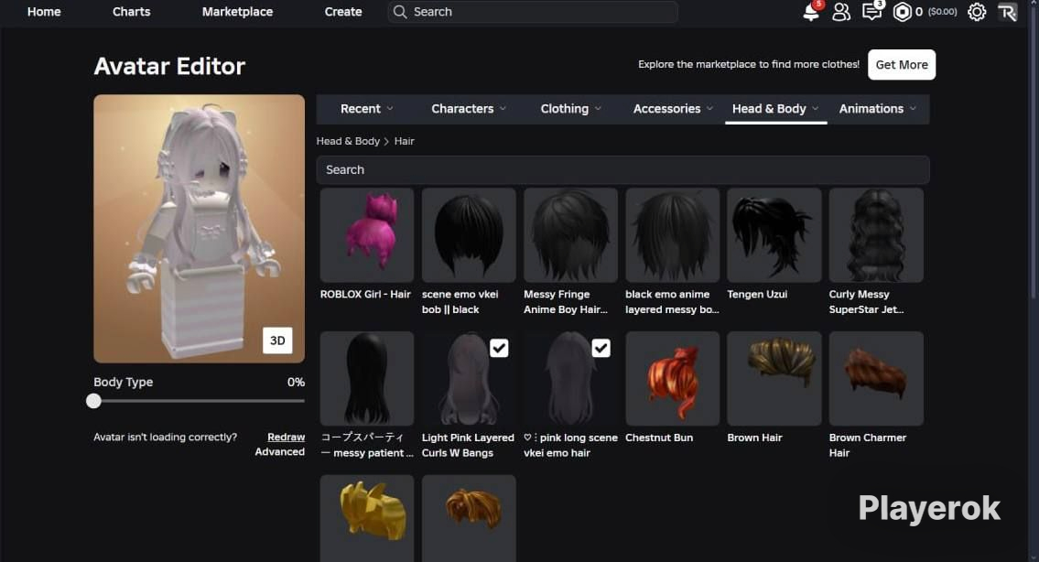Expand the Head & Body dropdown

775,109
